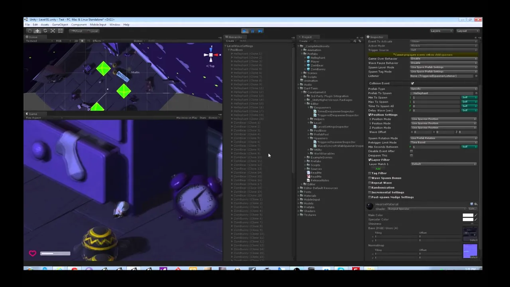This screenshot has height=287, width=510.
Task: Toggle the 2D scene view button
Action: tap(76, 41)
